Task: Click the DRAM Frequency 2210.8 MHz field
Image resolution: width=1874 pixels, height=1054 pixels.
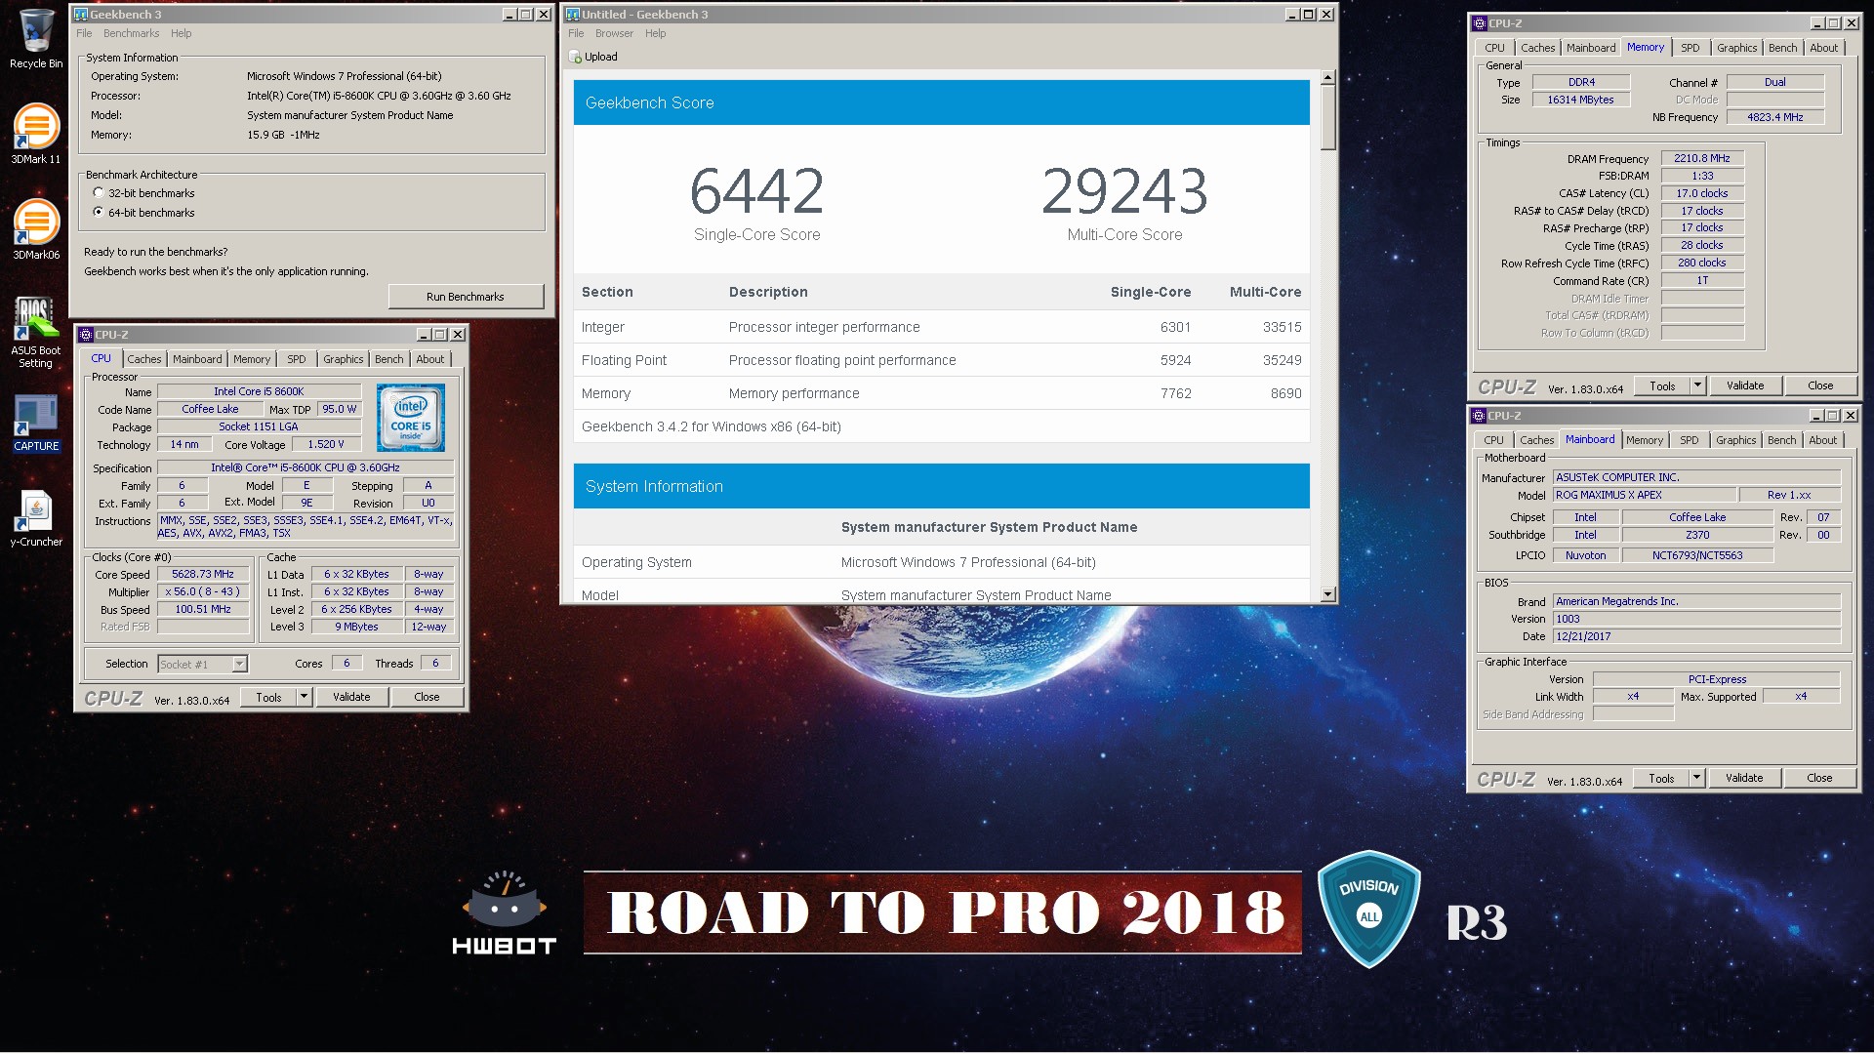Action: pyautogui.click(x=1702, y=158)
